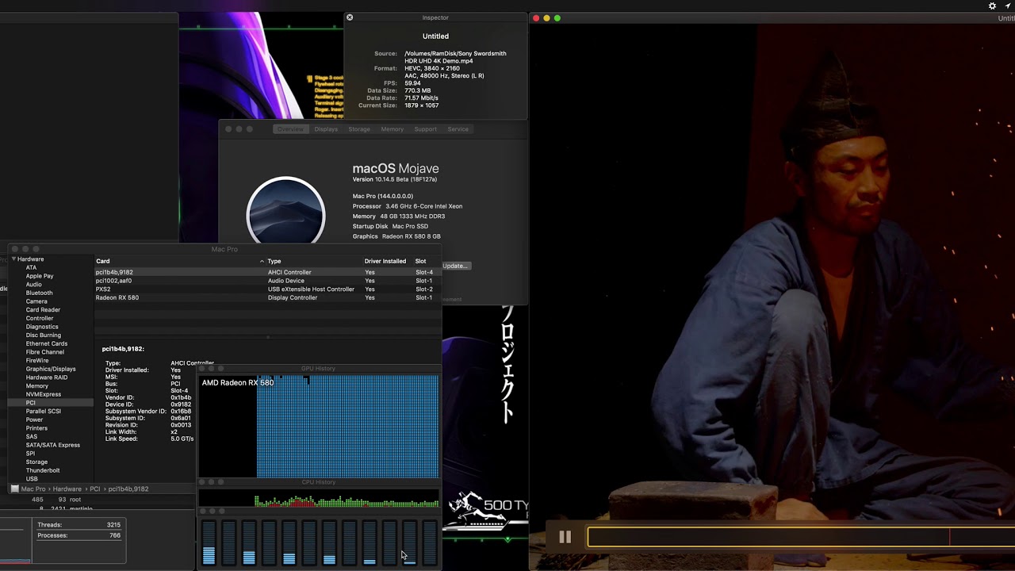Select Power in the sidebar

point(34,420)
